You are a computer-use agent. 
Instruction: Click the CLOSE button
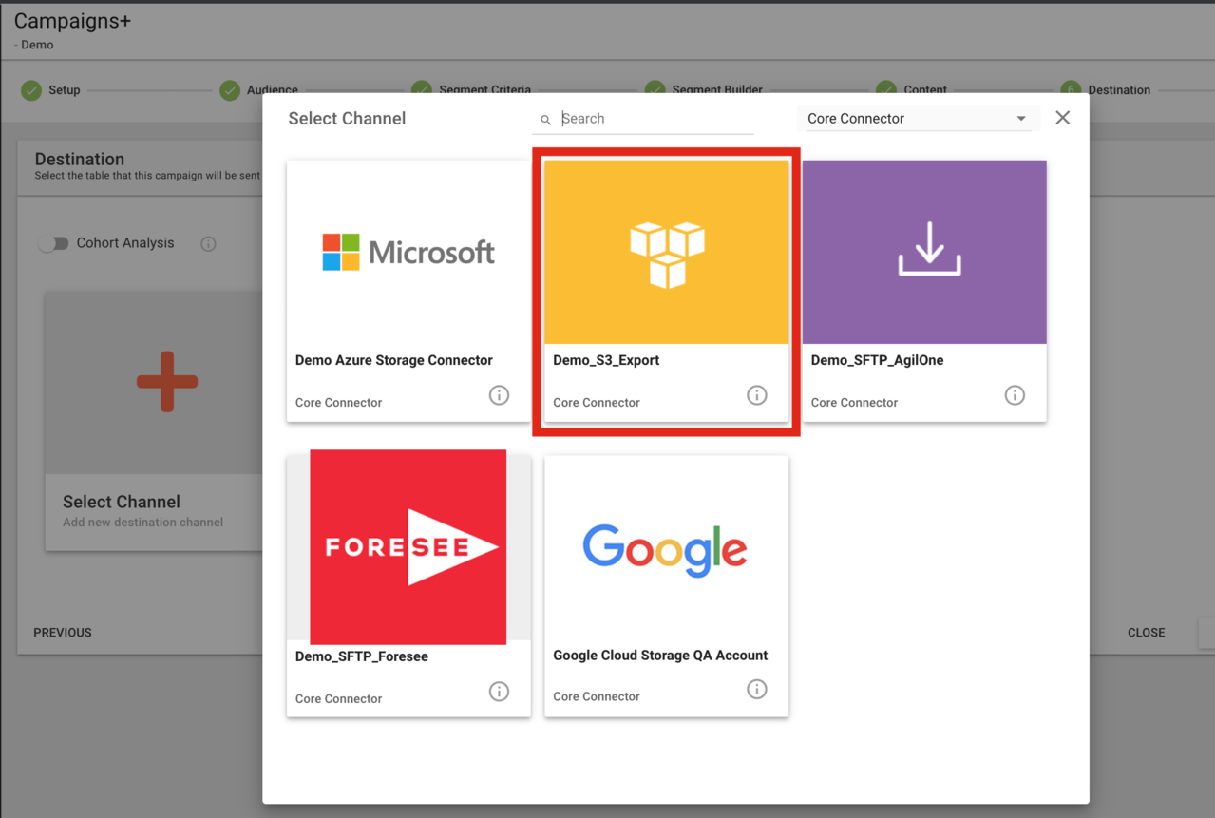(1146, 633)
